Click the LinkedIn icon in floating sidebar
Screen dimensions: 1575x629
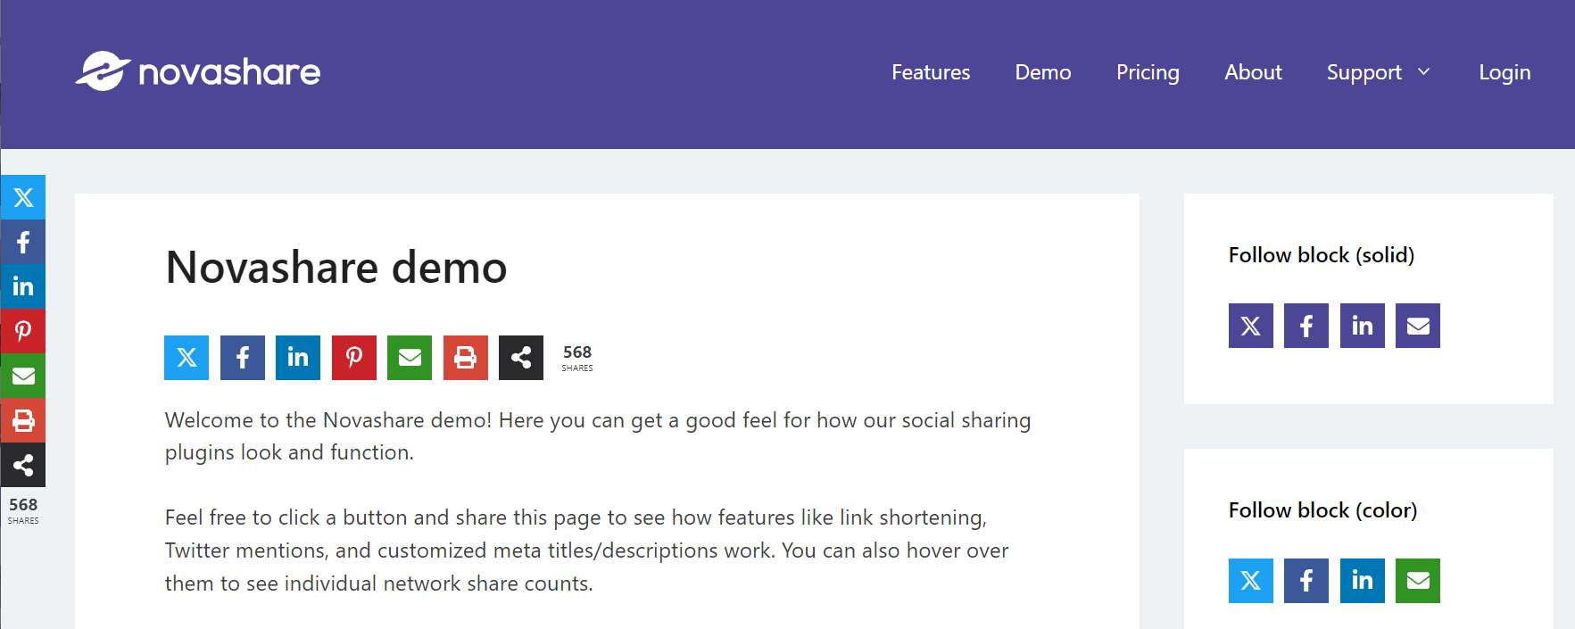pyautogui.click(x=23, y=286)
